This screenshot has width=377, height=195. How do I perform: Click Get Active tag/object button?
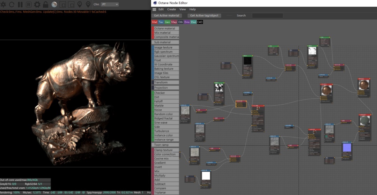coord(204,16)
